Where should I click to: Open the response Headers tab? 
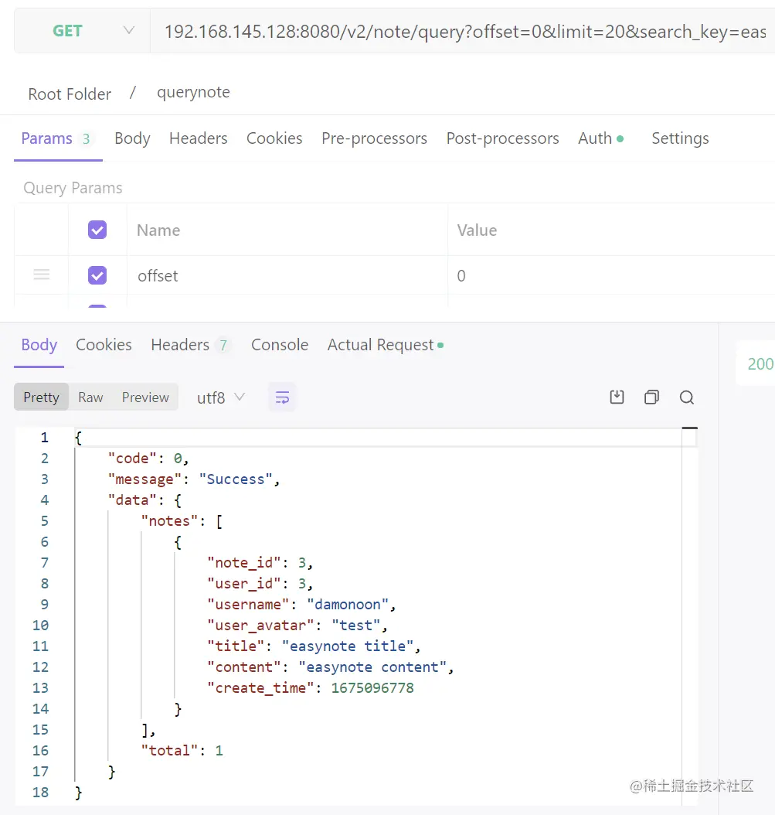[189, 345]
